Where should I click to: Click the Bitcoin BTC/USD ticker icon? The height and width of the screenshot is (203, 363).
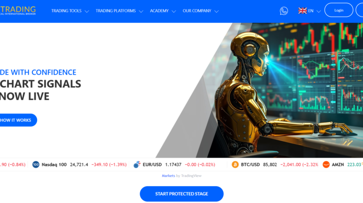click(x=235, y=164)
